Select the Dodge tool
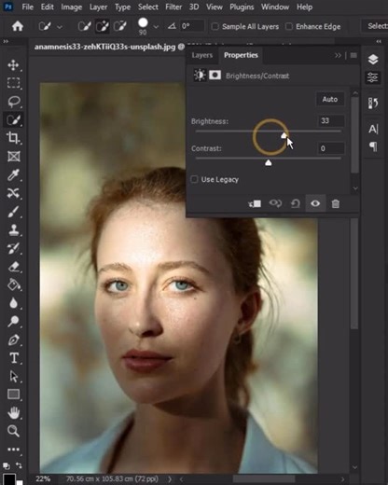This screenshot has height=485, width=388. [13, 321]
